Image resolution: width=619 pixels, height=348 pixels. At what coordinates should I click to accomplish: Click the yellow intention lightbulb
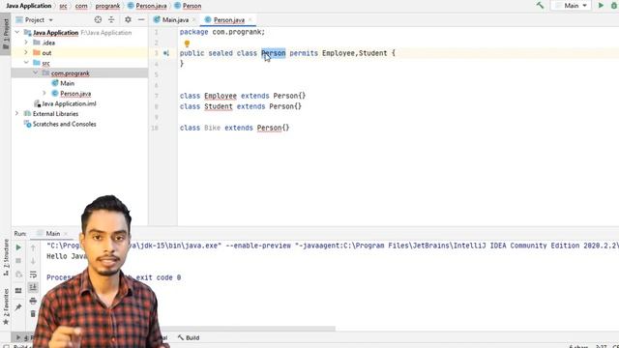187,43
